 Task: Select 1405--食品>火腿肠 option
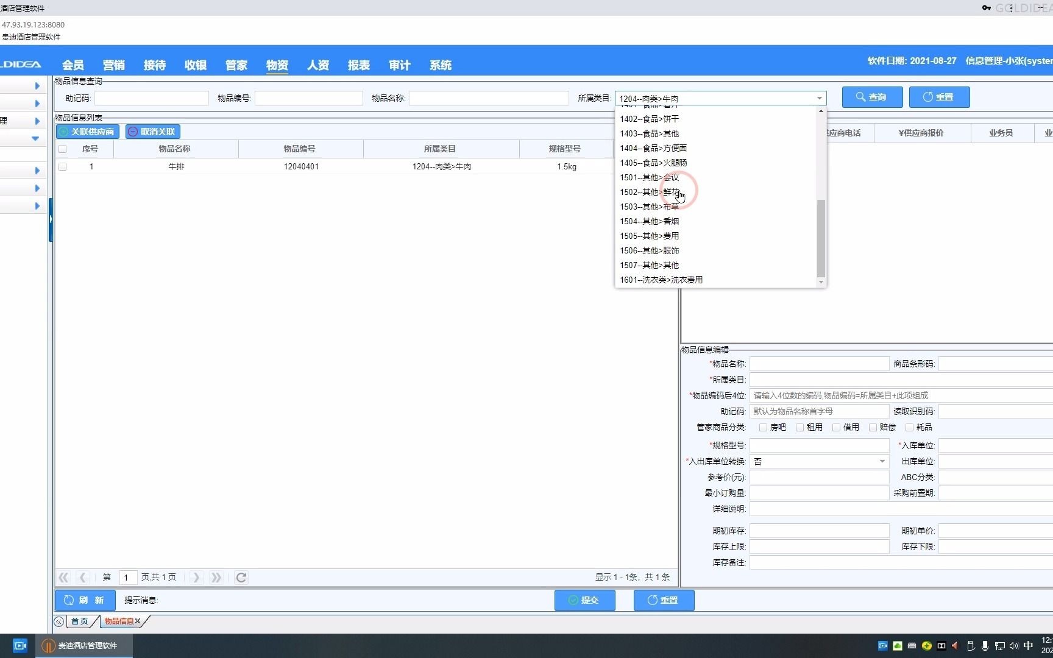tap(715, 163)
